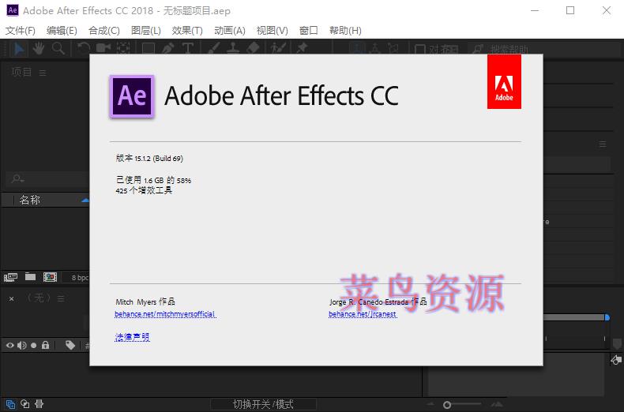Viewport: 624px width, 412px height.
Task: Click the video eye column icon
Action: 10,345
